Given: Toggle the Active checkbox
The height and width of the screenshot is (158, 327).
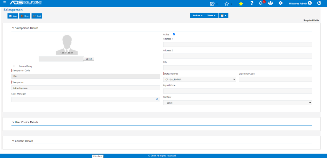Looking at the screenshot, I should pos(174,34).
